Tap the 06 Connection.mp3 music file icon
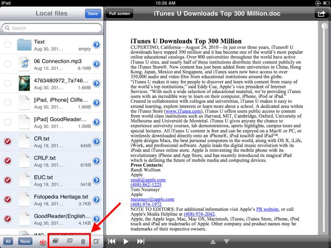 (24, 64)
